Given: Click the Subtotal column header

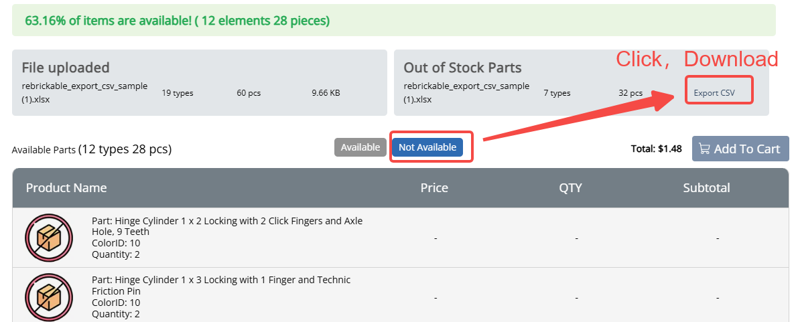Looking at the screenshot, I should [x=706, y=187].
